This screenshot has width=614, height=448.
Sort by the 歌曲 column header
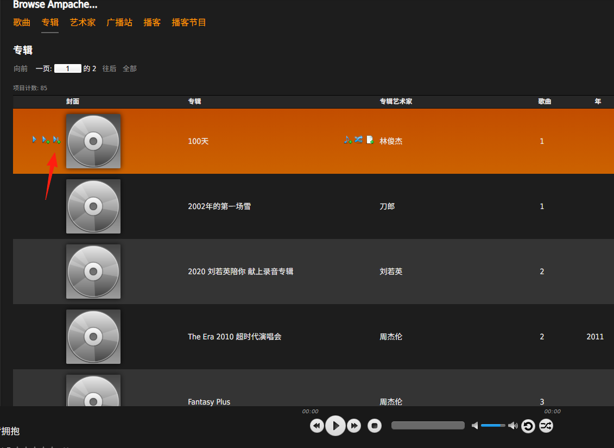(545, 102)
